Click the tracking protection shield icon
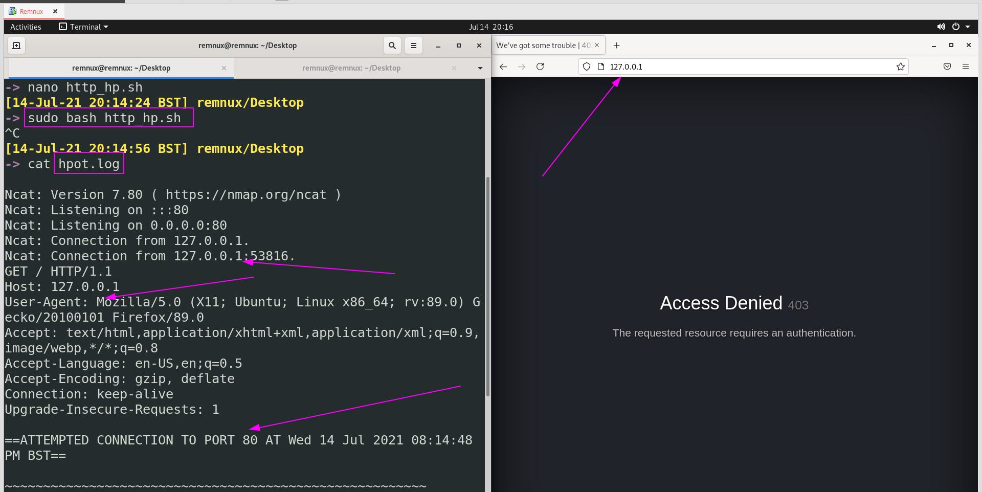The width and height of the screenshot is (982, 492). tap(587, 66)
